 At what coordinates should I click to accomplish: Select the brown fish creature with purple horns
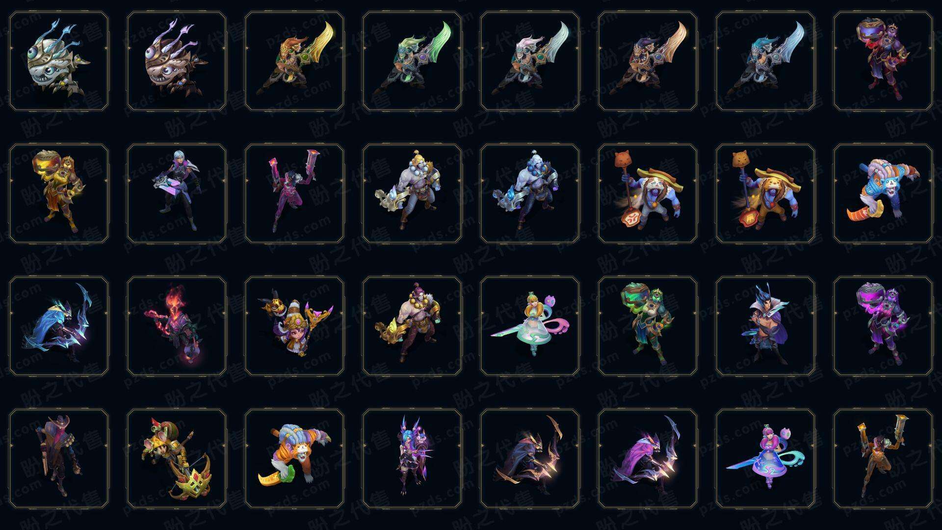coord(177,61)
